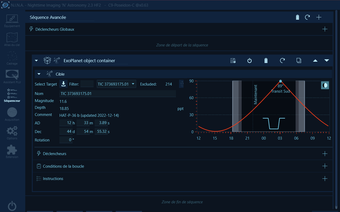The width and height of the screenshot is (340, 212).
Task: Click the Transit Sud marker at chart peak
Action: (281, 81)
